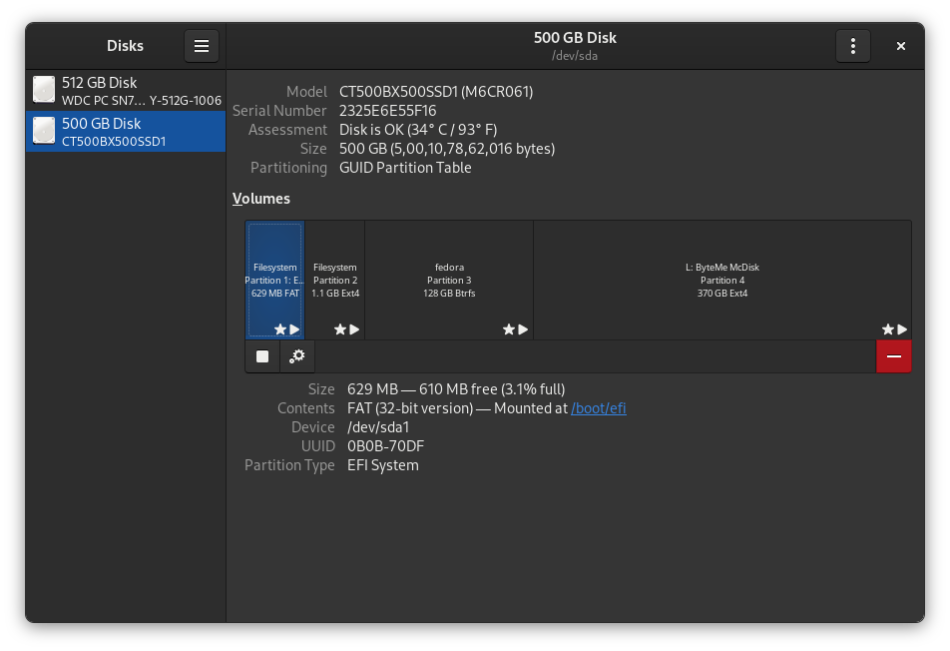Click the star icon on Partition 1
950x651 pixels.
point(279,329)
